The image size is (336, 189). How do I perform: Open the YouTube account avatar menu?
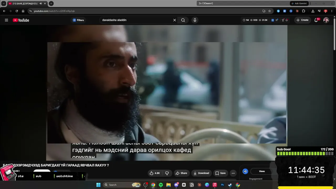coord(326,20)
